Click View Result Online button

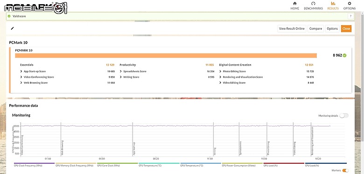click(292, 29)
